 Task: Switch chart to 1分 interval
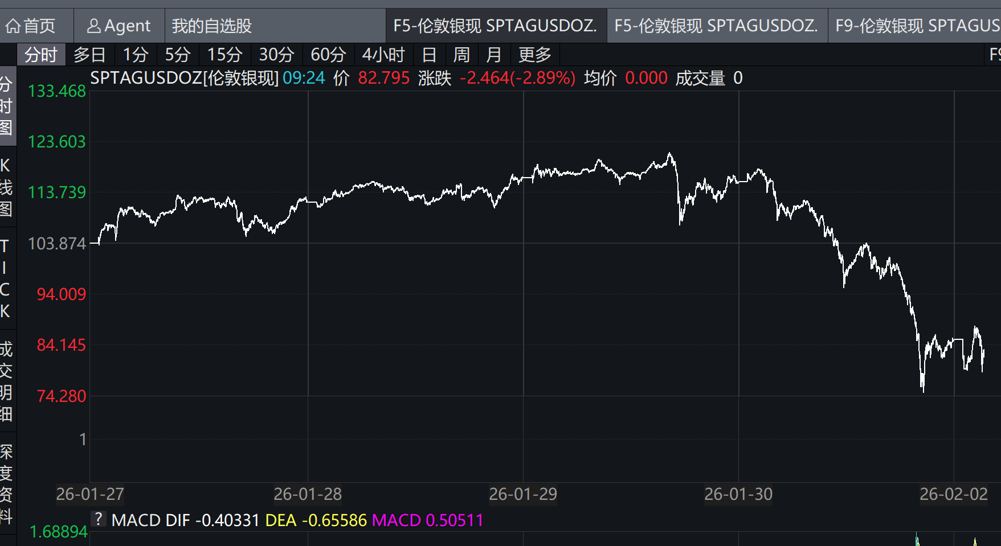pos(136,55)
